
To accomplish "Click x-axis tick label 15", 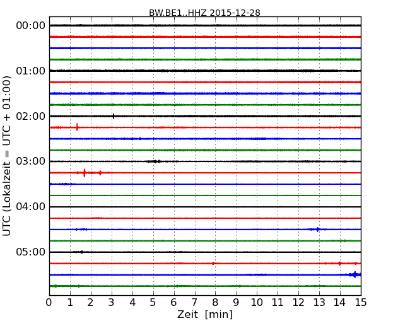I will pos(361,303).
